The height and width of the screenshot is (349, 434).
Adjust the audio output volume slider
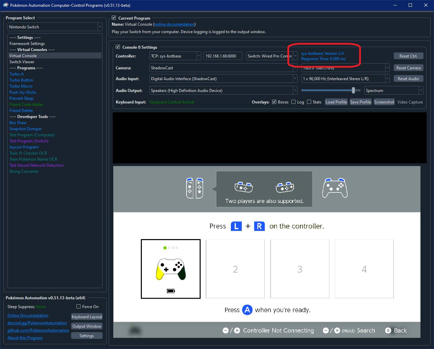tap(353, 90)
